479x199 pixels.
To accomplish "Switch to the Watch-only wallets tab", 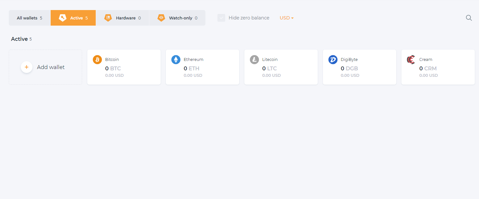I will click(177, 18).
